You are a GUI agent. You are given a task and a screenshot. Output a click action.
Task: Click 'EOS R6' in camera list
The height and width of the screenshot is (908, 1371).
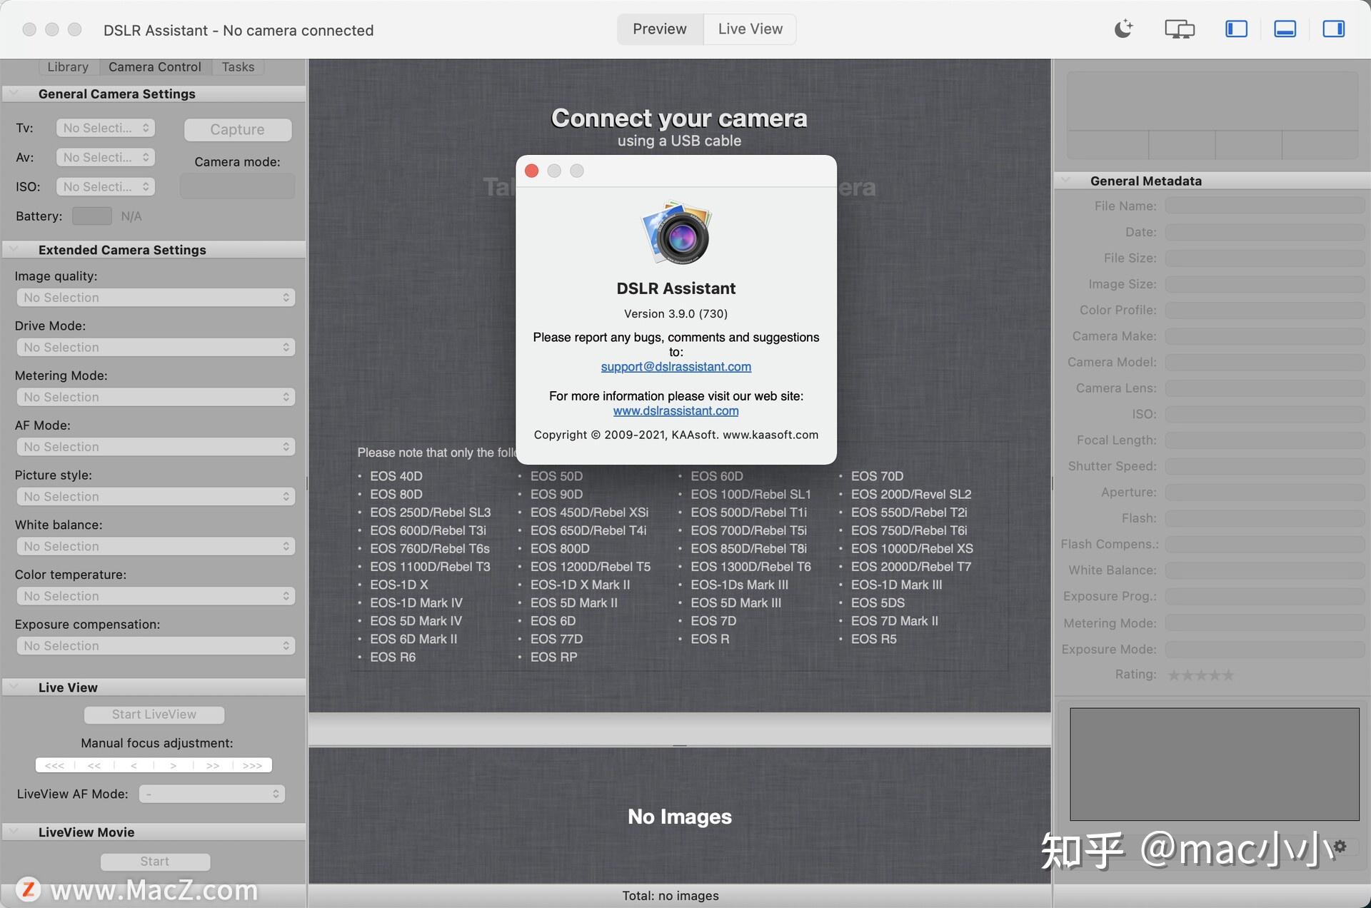coord(393,657)
